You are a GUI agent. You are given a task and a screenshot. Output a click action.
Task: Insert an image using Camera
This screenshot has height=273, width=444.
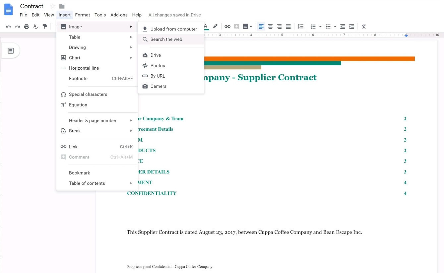point(171,86)
